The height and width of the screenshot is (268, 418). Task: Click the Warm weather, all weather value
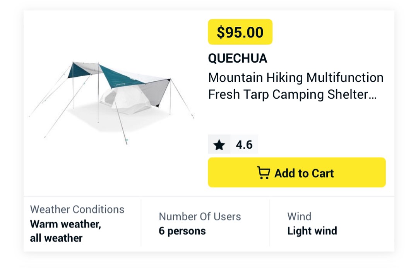[x=65, y=231]
